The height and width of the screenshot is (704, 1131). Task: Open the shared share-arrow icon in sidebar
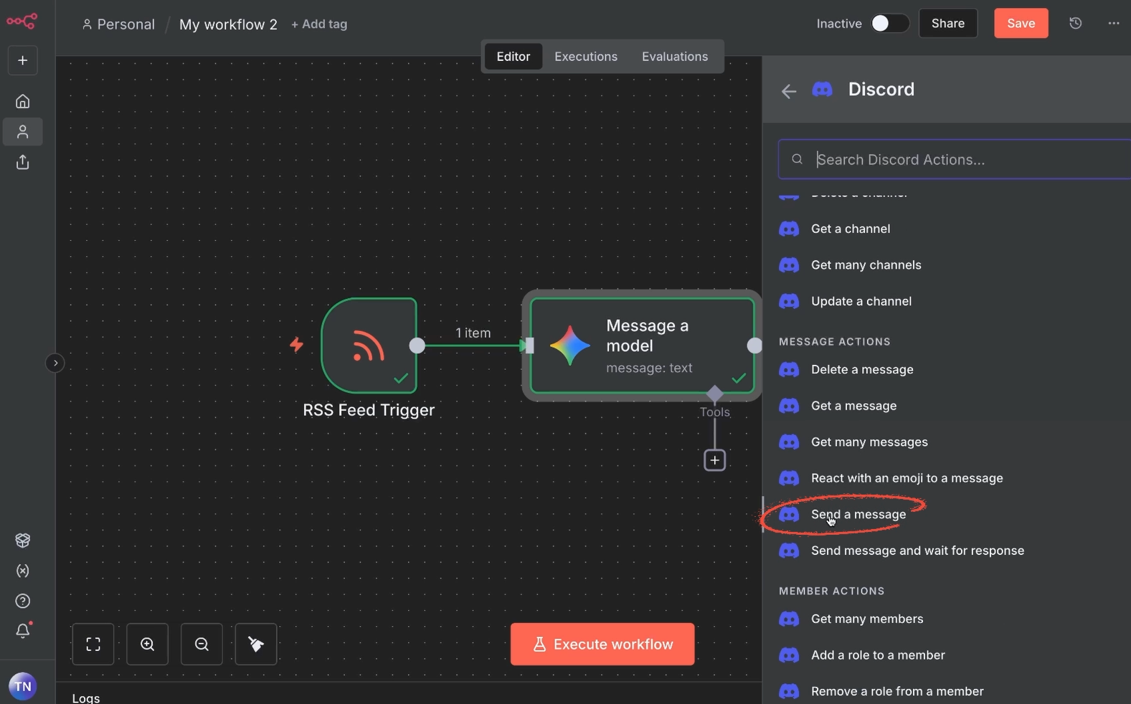[23, 163]
